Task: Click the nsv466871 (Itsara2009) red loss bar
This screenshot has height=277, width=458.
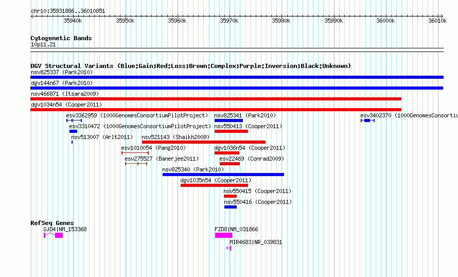Action: [x=216, y=99]
